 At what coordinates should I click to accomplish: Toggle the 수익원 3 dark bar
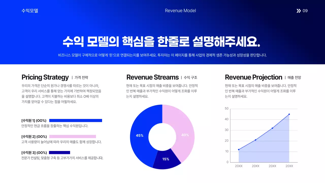[60, 152]
